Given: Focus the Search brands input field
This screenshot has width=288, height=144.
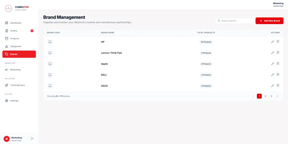Looking at the screenshot, I should click(235, 21).
